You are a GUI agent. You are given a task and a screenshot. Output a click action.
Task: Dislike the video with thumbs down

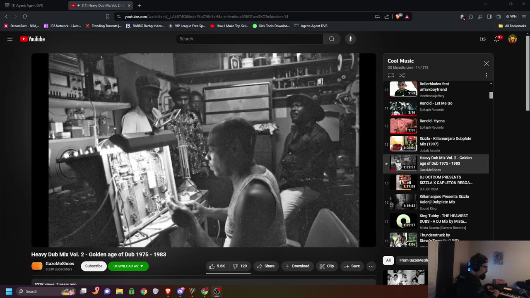(240, 266)
